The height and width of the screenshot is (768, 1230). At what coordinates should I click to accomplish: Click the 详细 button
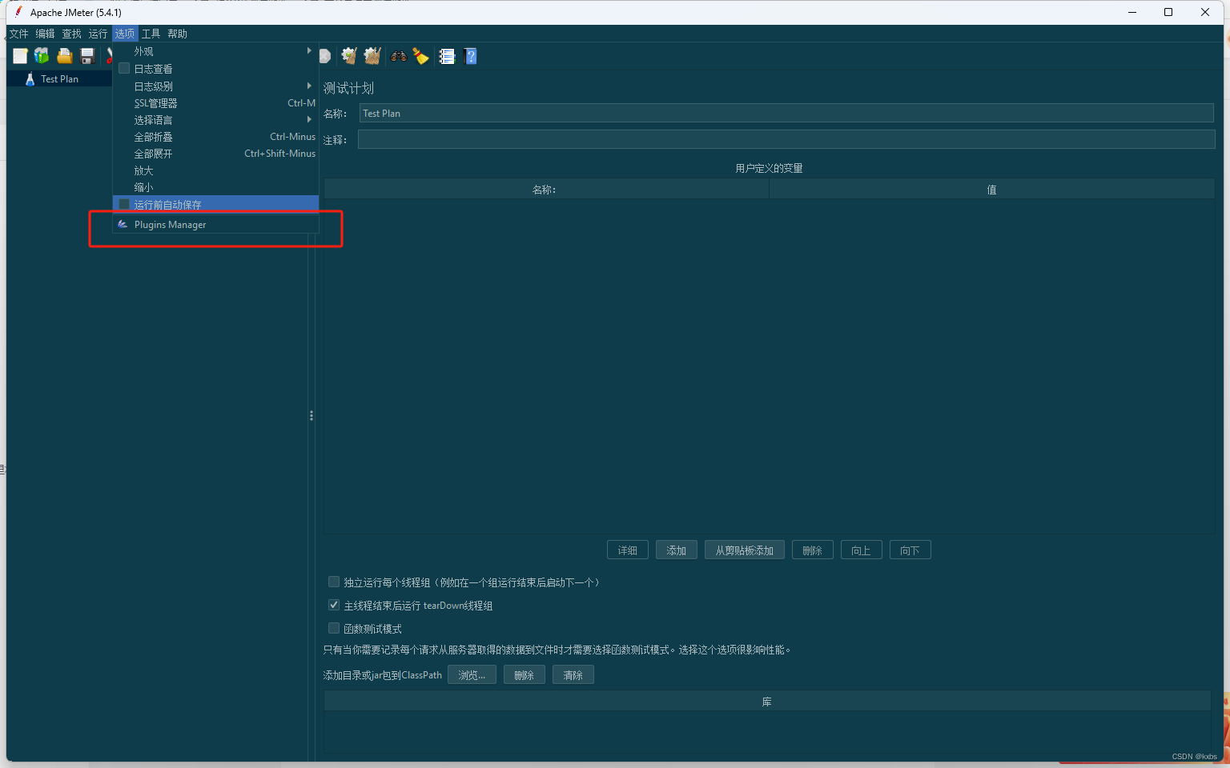coord(628,550)
